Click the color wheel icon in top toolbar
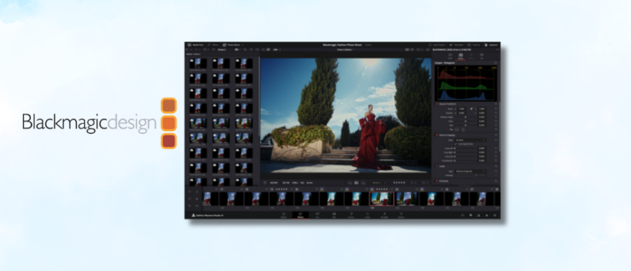Screen dimensions: 631x271 tap(428, 49)
